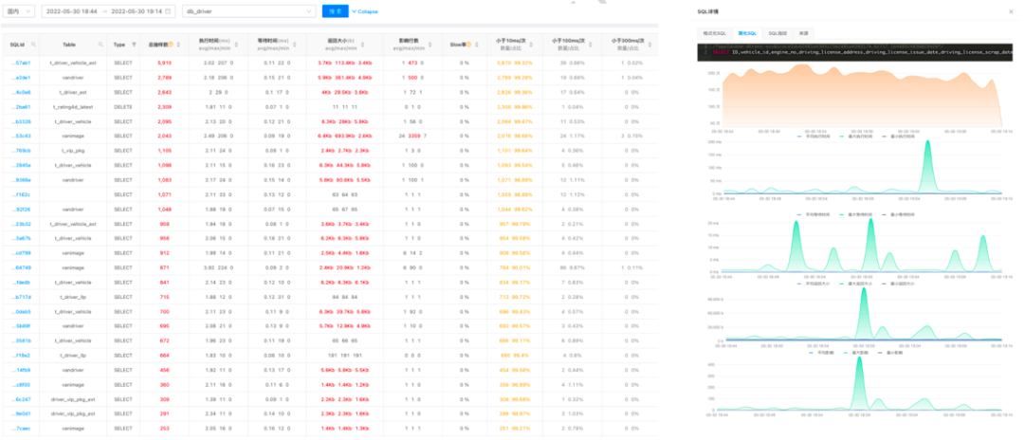Open SQL detail link ...b3326

coord(22,121)
